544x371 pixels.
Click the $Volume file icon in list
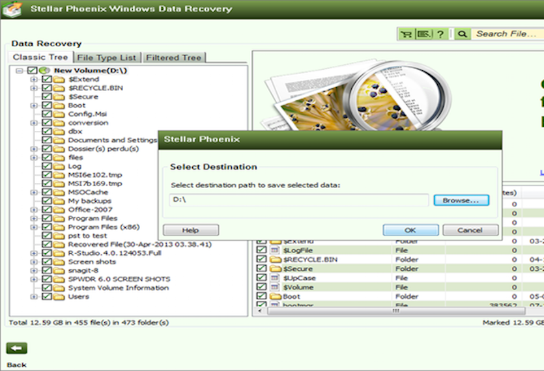click(x=275, y=287)
